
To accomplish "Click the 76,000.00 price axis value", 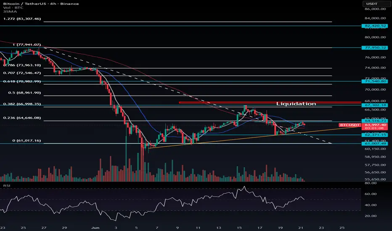I will [375, 57].
